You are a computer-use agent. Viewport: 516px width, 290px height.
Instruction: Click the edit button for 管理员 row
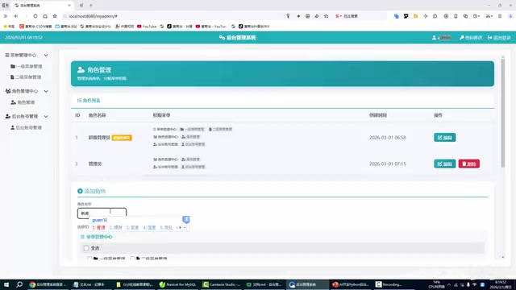point(444,164)
